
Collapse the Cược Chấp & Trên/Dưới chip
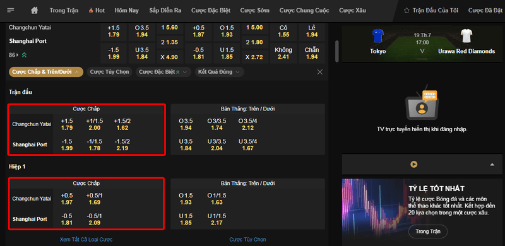(x=45, y=72)
